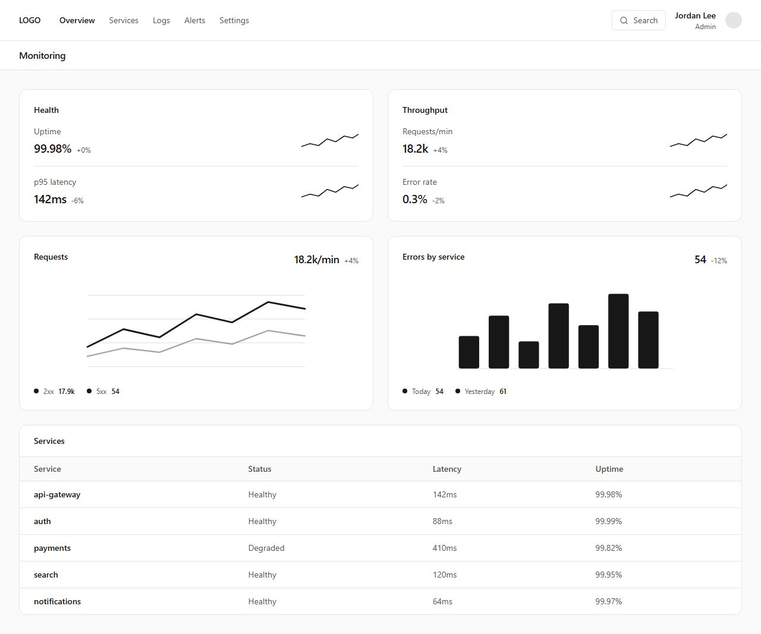Click the Yesterday legend dot
Viewport: 761px width, 634px height.
pos(458,391)
